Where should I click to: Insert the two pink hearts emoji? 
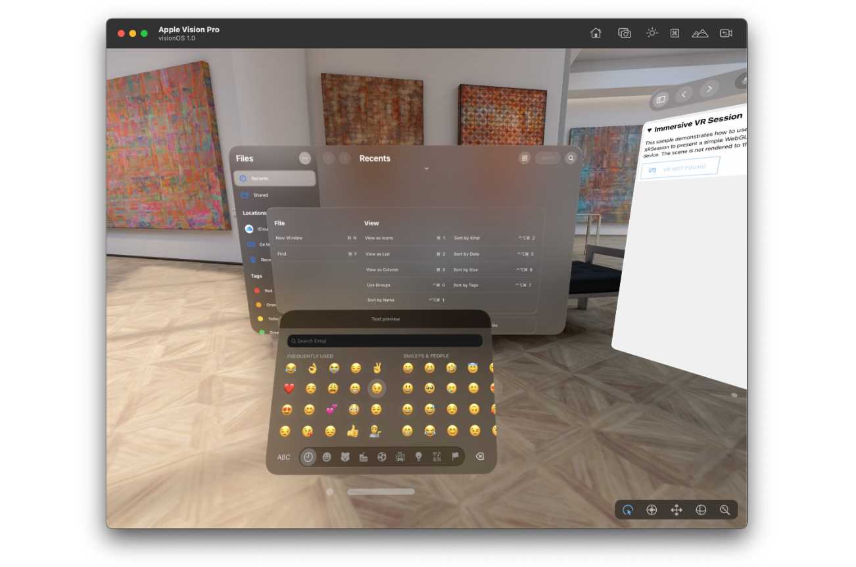tap(331, 409)
